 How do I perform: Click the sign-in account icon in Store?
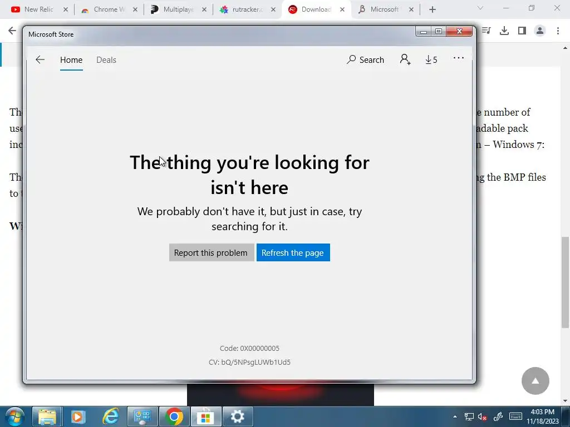coord(405,59)
